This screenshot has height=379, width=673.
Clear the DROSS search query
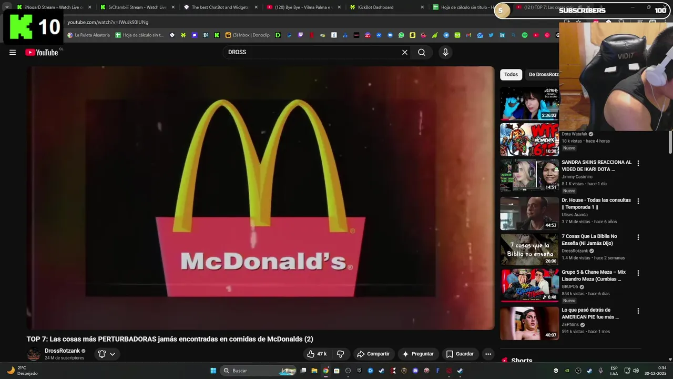[405, 52]
